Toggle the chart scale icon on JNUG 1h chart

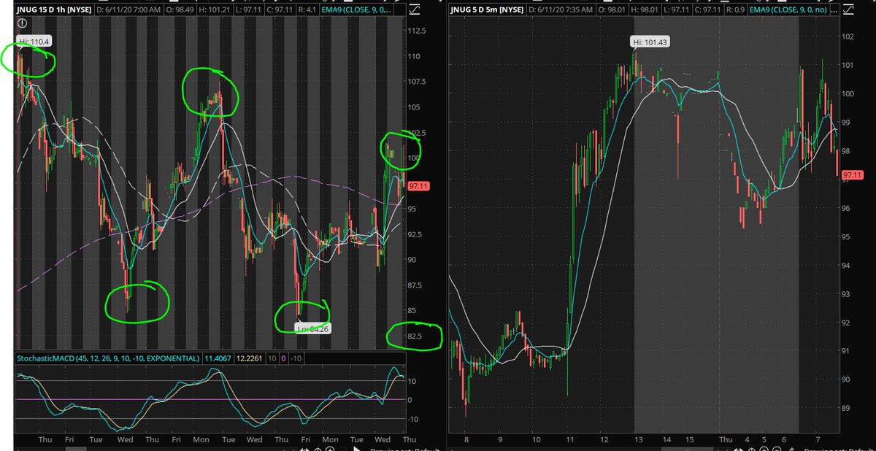pyautogui.click(x=415, y=9)
